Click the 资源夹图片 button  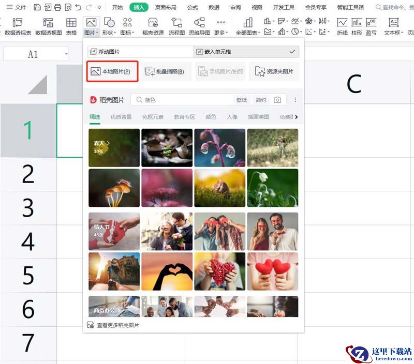point(274,71)
